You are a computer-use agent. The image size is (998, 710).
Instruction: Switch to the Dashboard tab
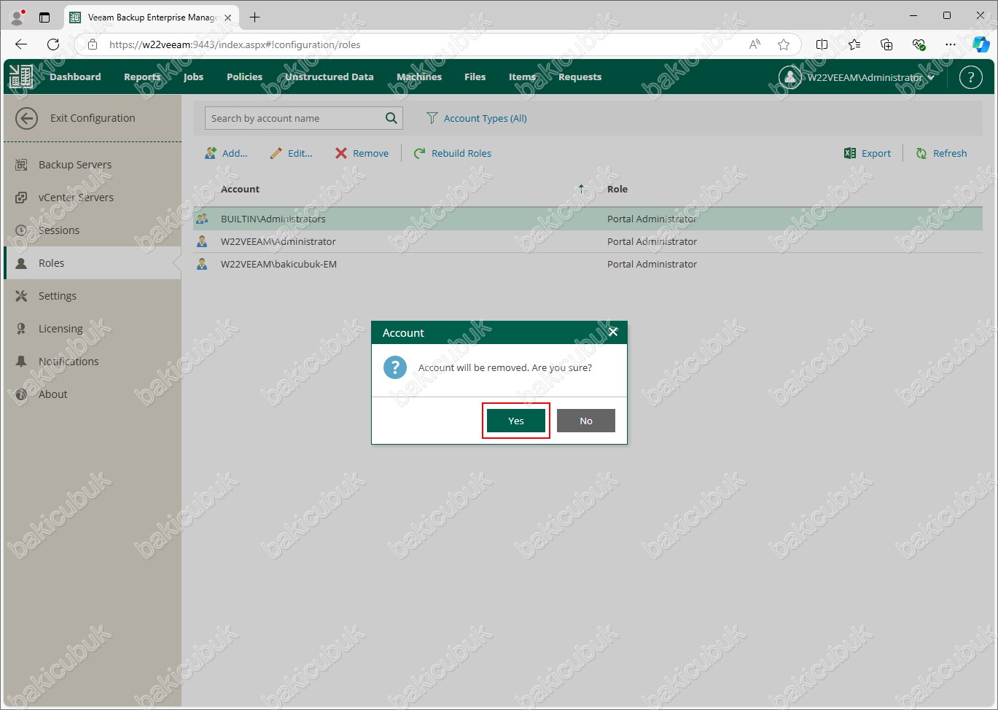pos(75,77)
